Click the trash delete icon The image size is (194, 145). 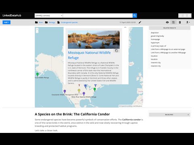click(180, 22)
